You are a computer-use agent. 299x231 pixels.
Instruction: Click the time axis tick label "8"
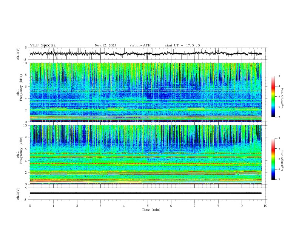click(x=218, y=206)
